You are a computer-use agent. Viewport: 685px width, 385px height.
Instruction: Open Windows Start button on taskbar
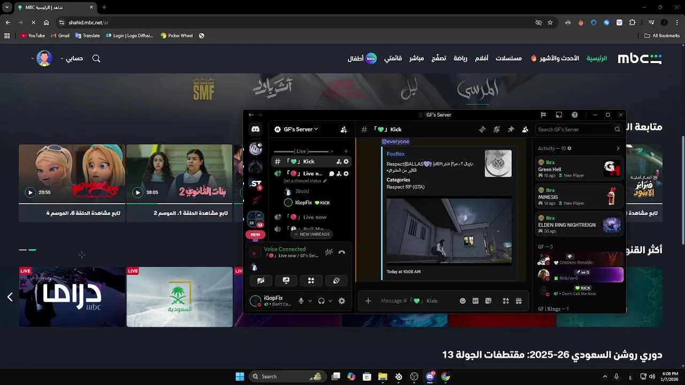(x=240, y=376)
